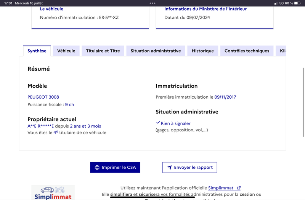This screenshot has width=305, height=200.
Task: Print the CSA with Imprimer le CSA
Action: 115,167
